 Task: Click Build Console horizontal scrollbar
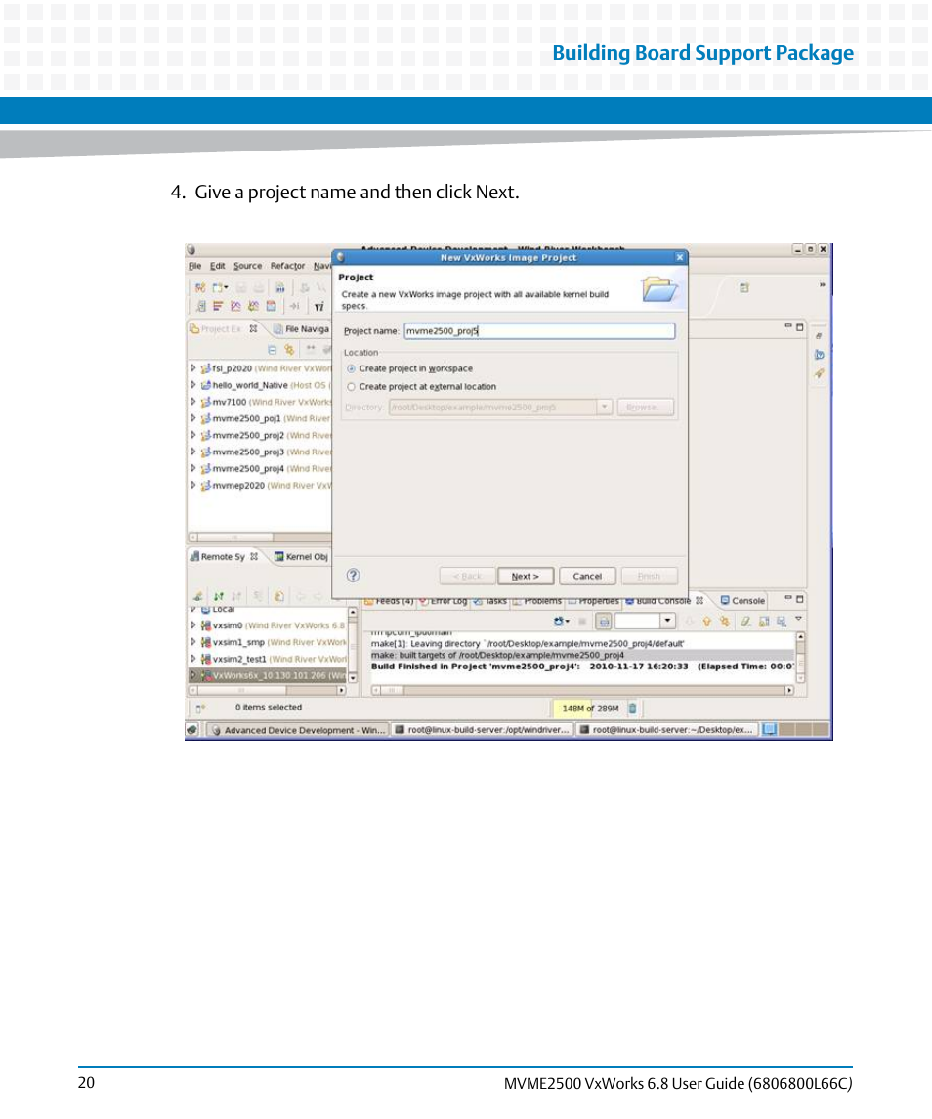[x=582, y=690]
